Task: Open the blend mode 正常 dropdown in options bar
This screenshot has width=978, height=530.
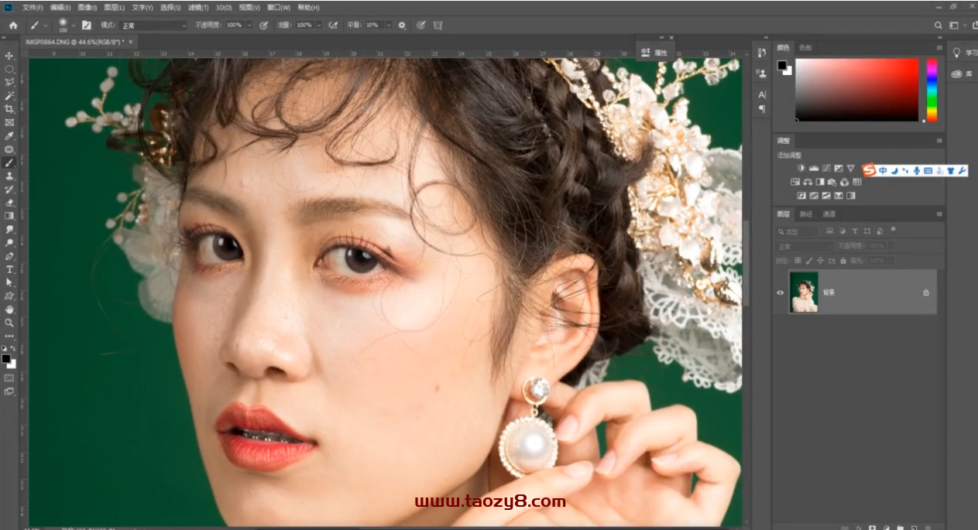Action: (153, 26)
